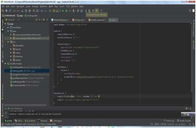Viewport: 196px width, 128px height.
Task: Click the UTF-8 encoding status bar entry
Action: click(x=163, y=124)
